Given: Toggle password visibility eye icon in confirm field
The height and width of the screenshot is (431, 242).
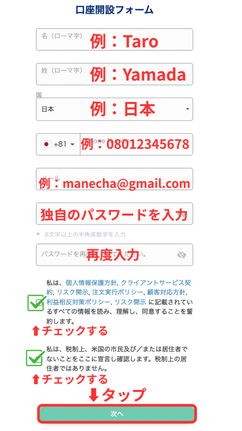Looking at the screenshot, I should 181,255.
